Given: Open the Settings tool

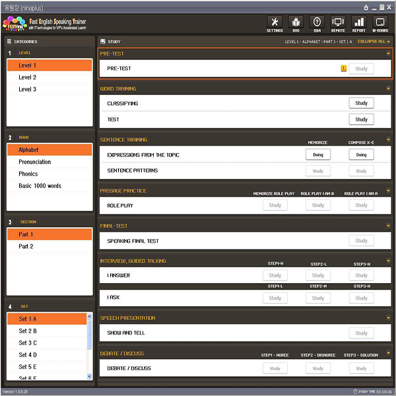Looking at the screenshot, I should pyautogui.click(x=275, y=24).
